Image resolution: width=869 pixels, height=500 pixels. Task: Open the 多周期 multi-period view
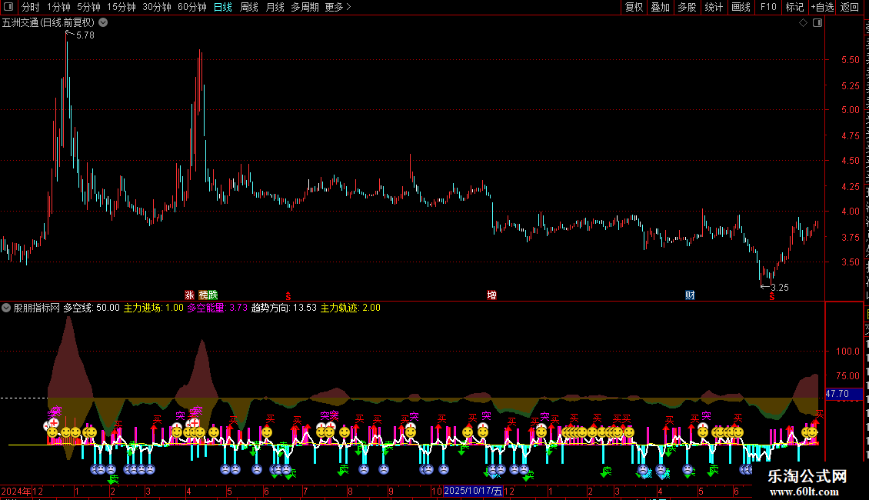click(x=305, y=7)
